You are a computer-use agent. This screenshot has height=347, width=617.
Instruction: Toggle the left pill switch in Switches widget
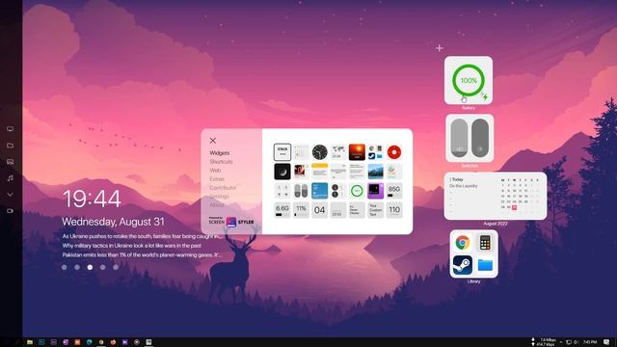click(x=459, y=138)
